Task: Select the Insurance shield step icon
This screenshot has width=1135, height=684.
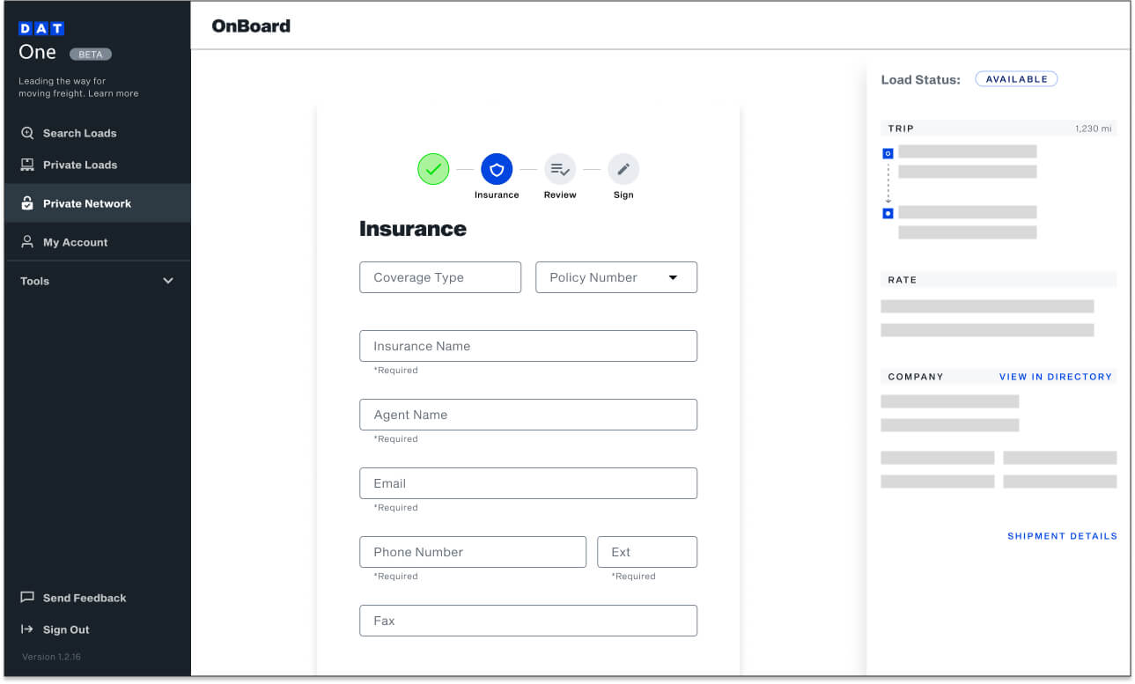Action: tap(497, 168)
